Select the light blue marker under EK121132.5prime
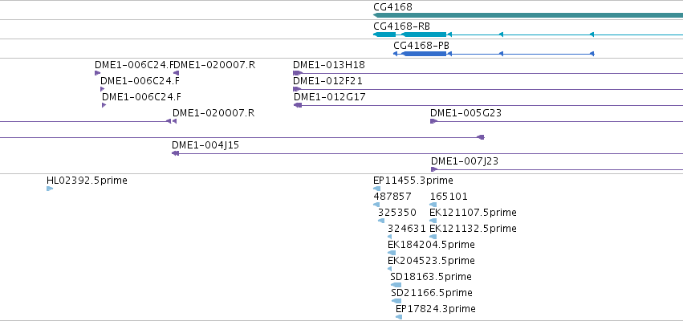Screen dimensions: 683x321 (433, 237)
